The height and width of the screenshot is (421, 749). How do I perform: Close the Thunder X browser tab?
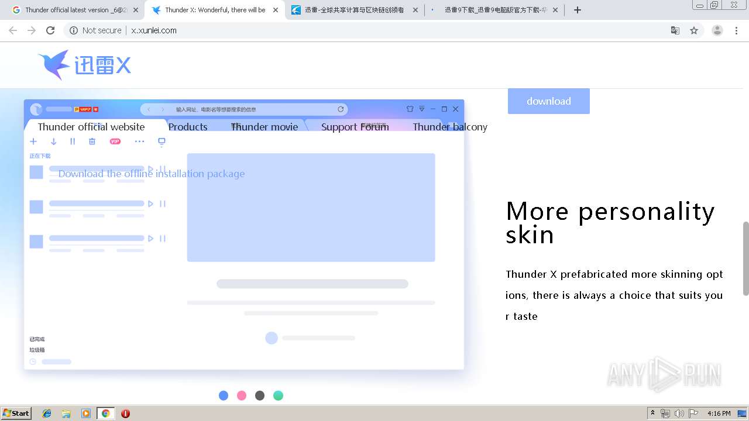coord(276,10)
